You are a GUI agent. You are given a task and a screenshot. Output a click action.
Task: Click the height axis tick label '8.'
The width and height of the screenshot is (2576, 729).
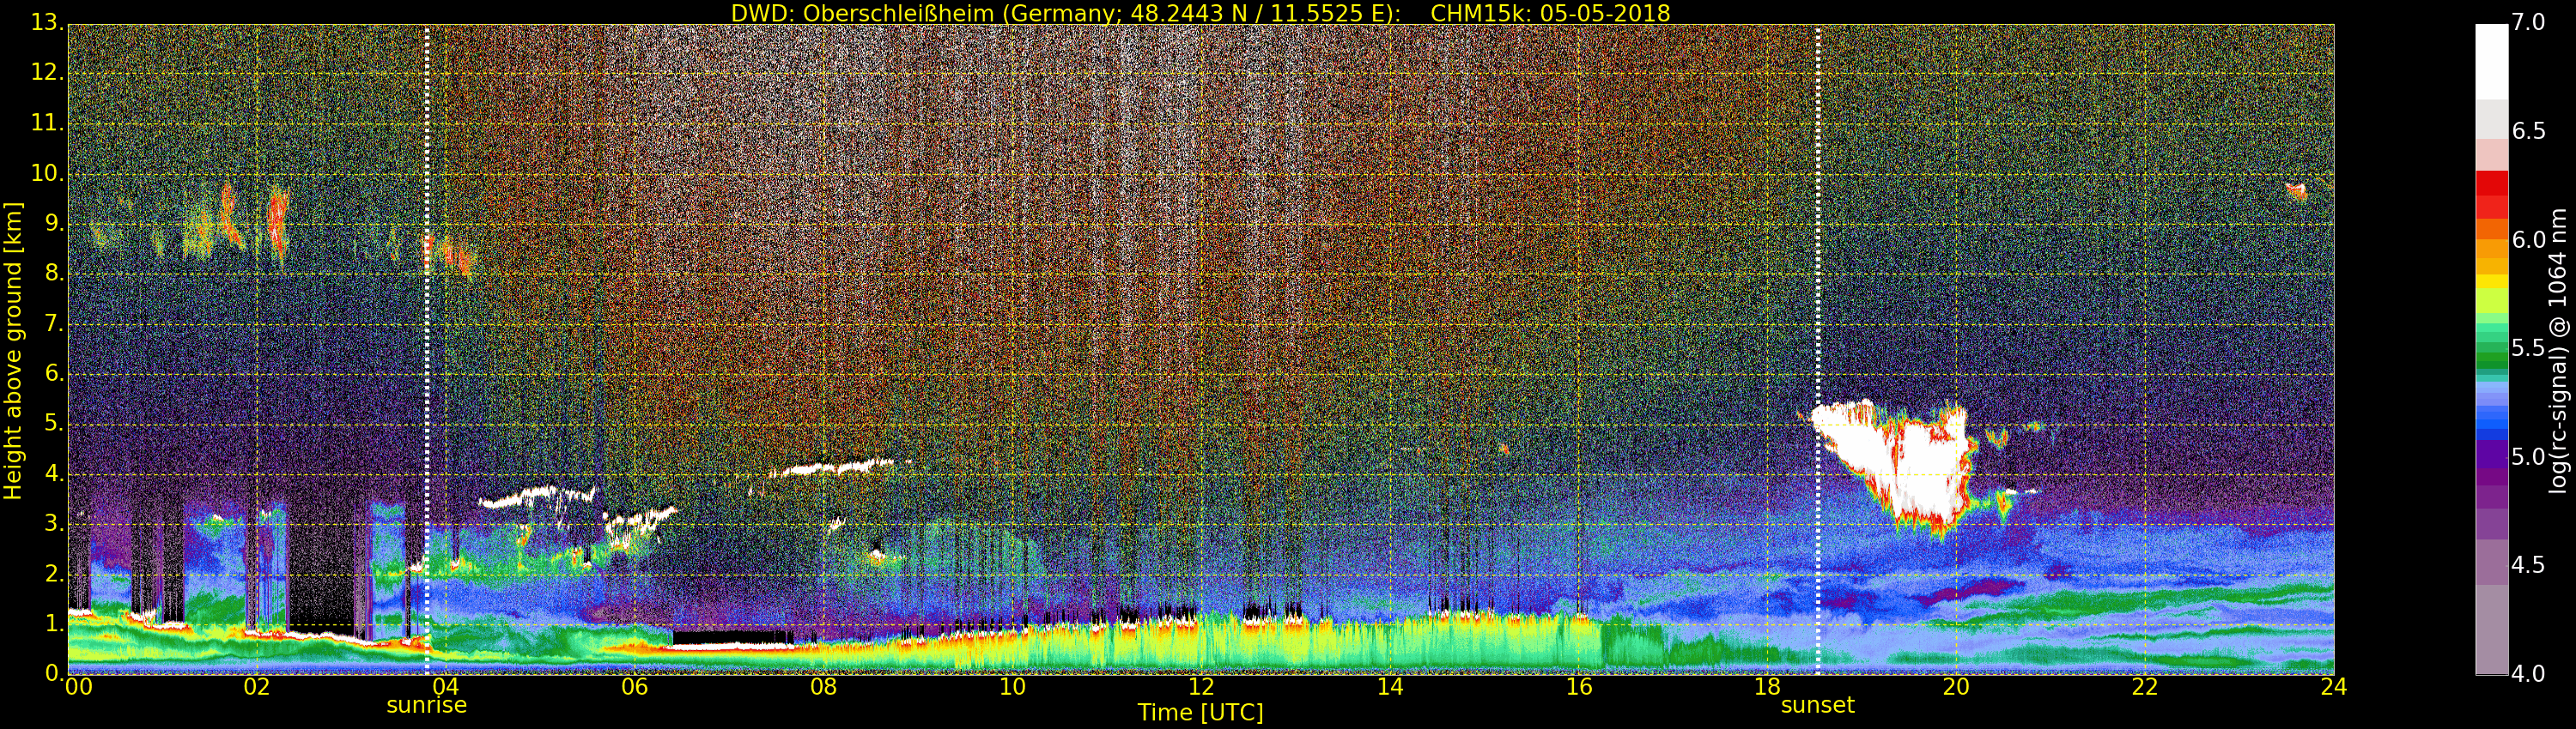click(x=54, y=273)
